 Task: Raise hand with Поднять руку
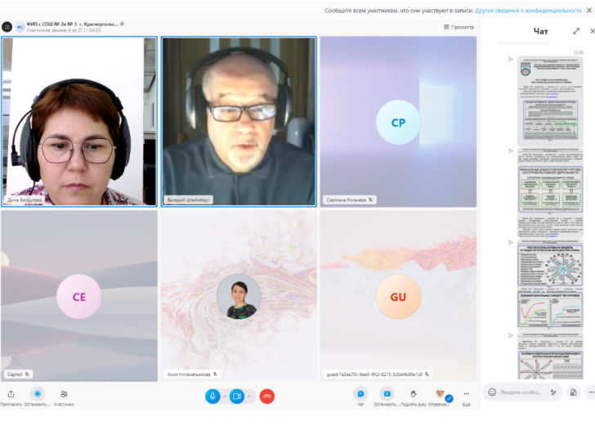[x=414, y=394]
